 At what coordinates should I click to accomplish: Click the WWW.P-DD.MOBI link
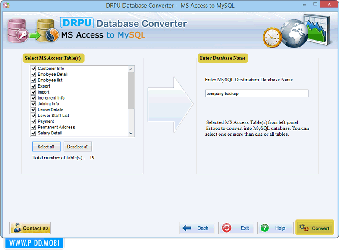[34, 243]
